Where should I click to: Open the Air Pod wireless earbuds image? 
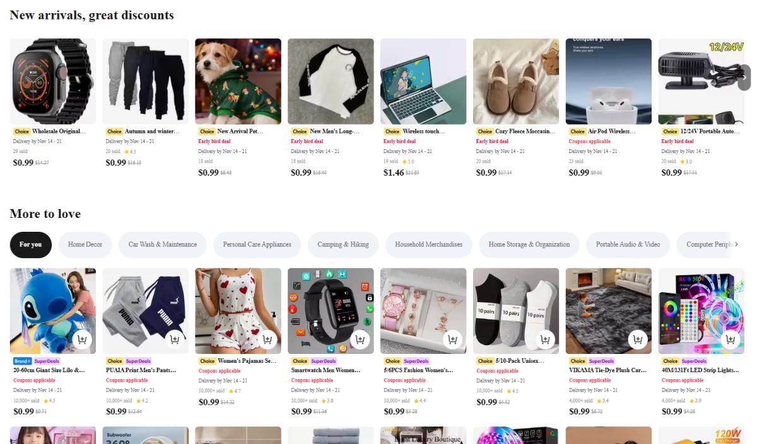[x=608, y=81]
